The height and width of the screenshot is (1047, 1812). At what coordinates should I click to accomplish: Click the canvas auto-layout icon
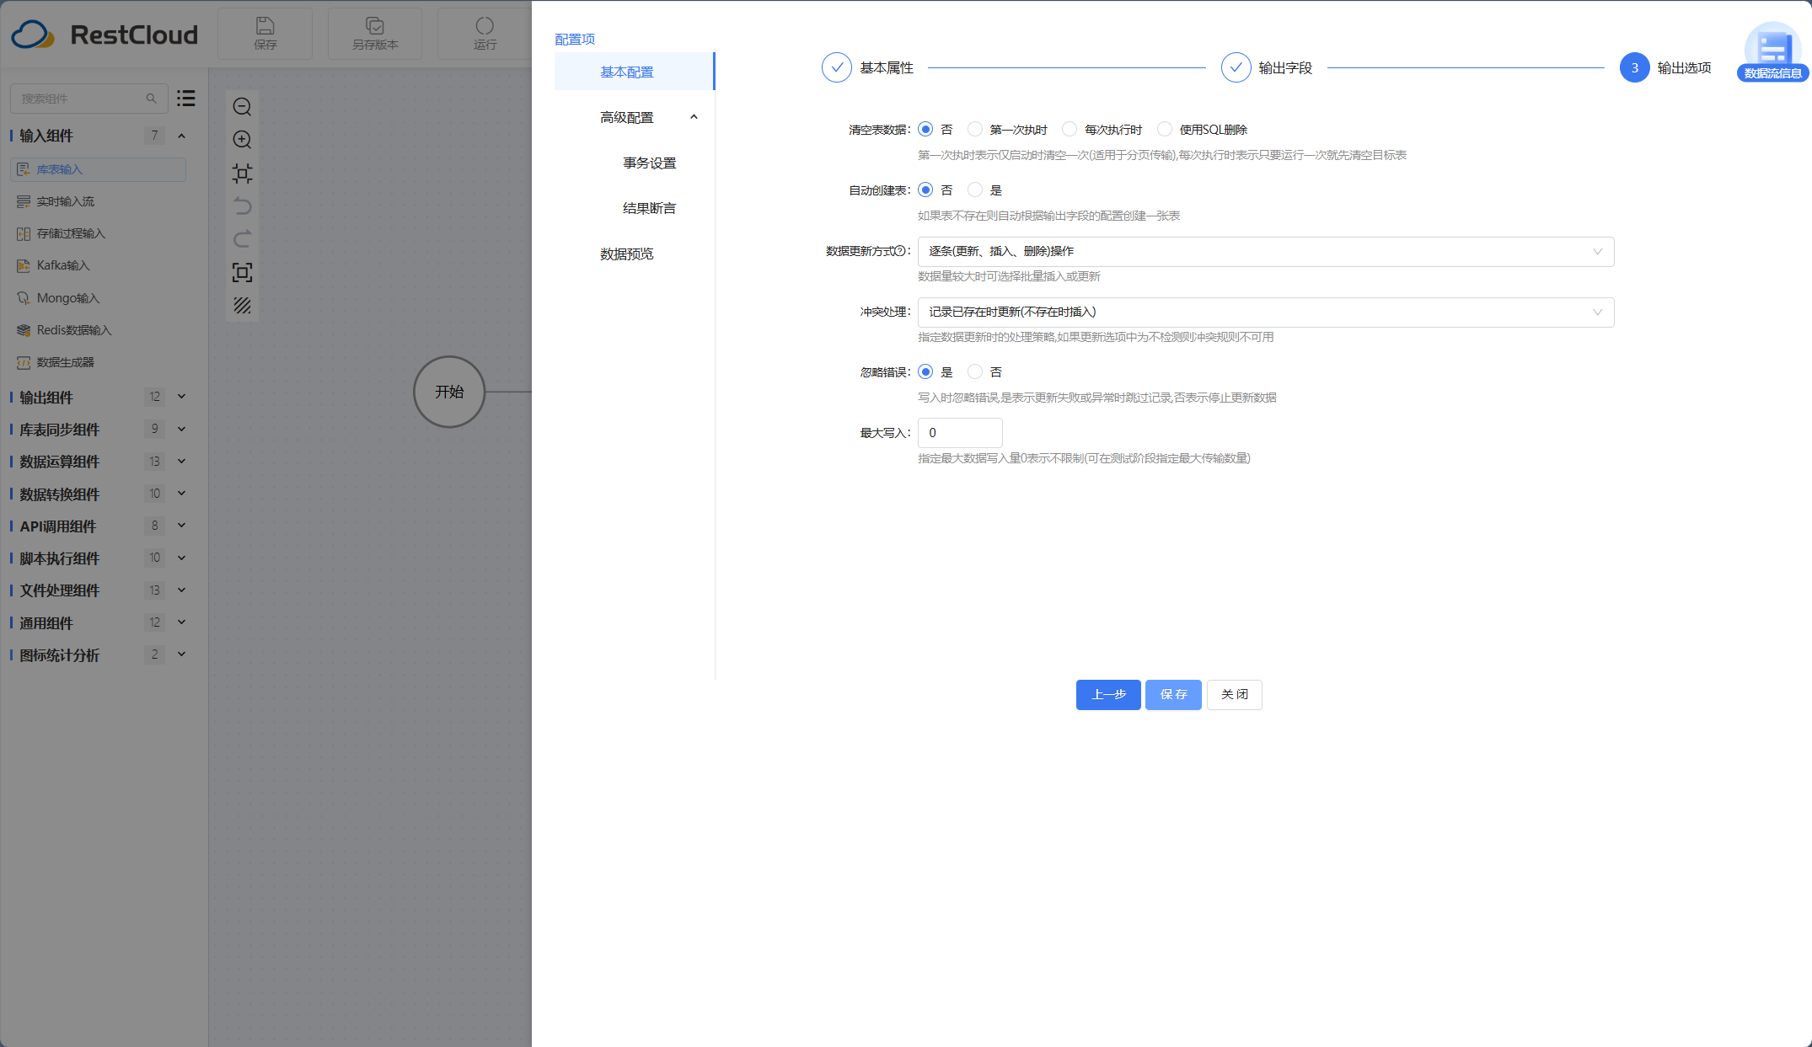pos(242,174)
